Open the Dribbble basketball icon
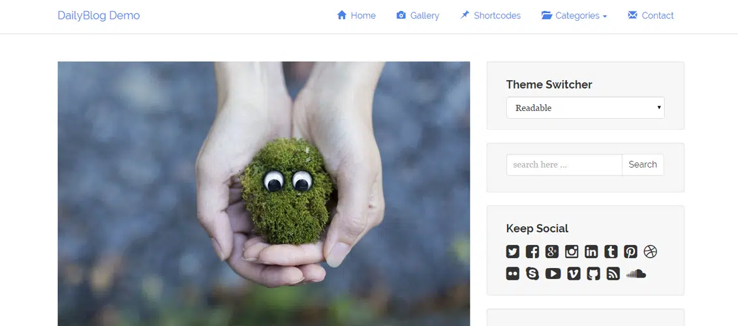The image size is (738, 326). pos(650,252)
